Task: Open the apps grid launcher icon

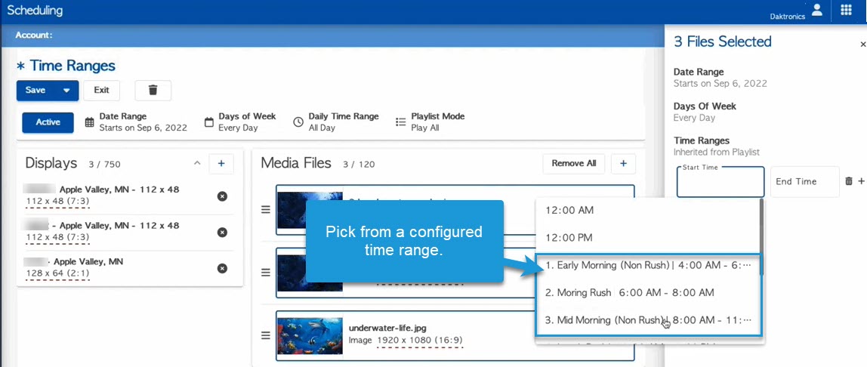Action: coord(846,11)
